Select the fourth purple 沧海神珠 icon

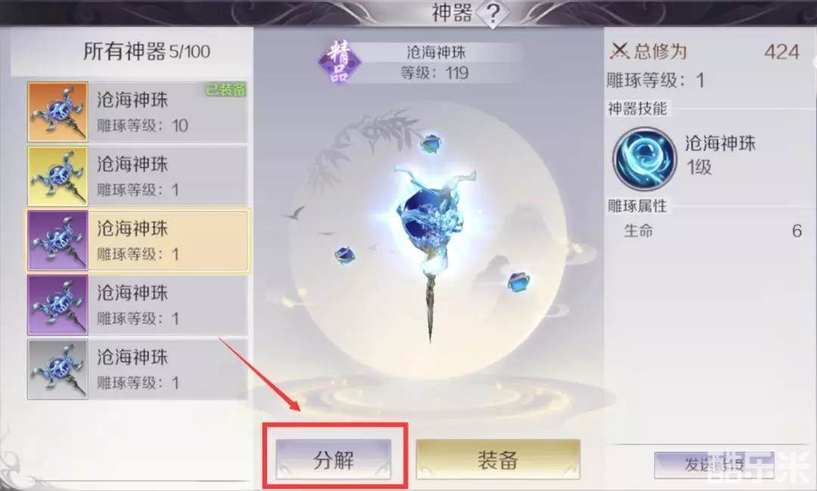point(57,305)
